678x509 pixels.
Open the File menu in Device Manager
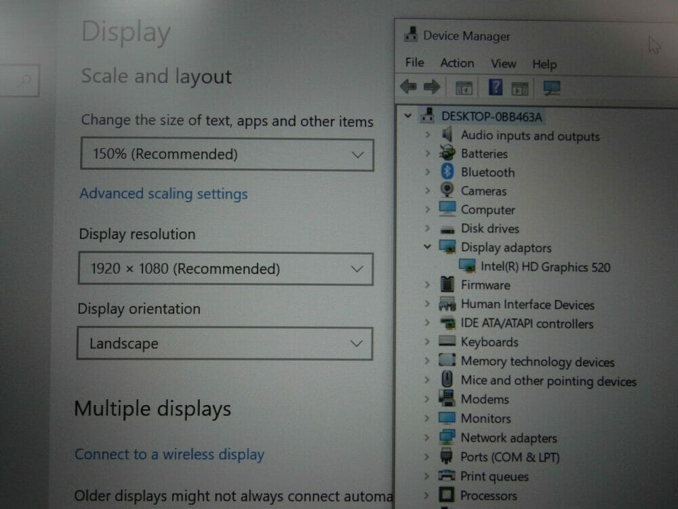click(x=414, y=62)
